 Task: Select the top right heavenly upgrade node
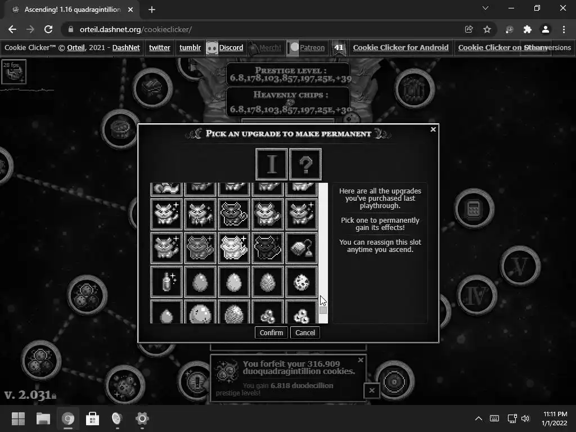(x=415, y=88)
